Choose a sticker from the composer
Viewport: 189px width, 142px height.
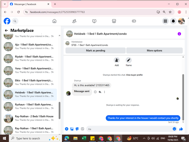pyautogui.click(x=77, y=129)
